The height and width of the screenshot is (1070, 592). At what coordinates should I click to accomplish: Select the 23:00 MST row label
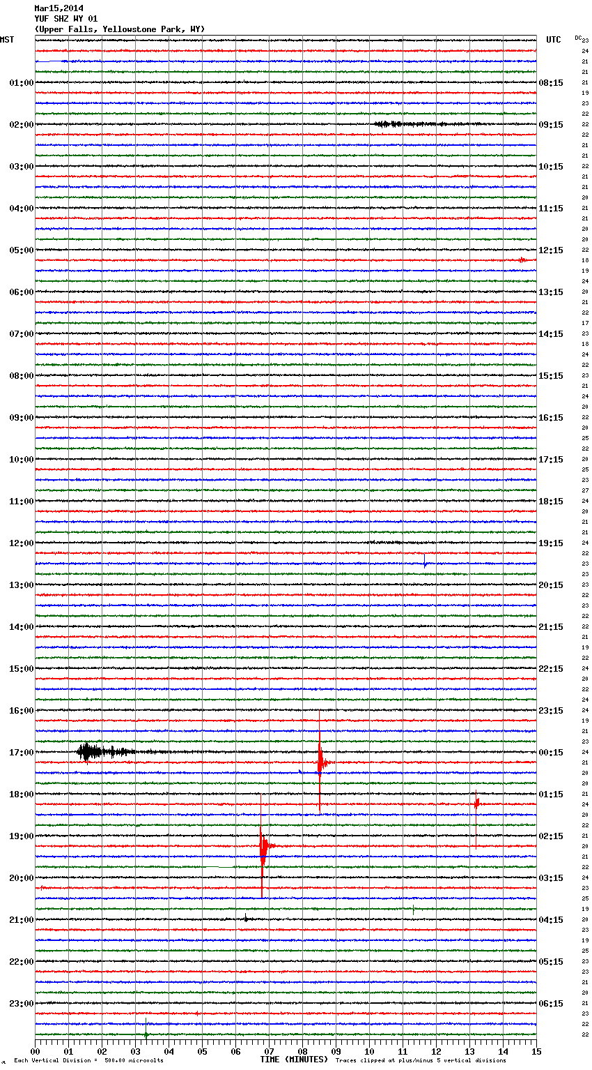point(22,1004)
